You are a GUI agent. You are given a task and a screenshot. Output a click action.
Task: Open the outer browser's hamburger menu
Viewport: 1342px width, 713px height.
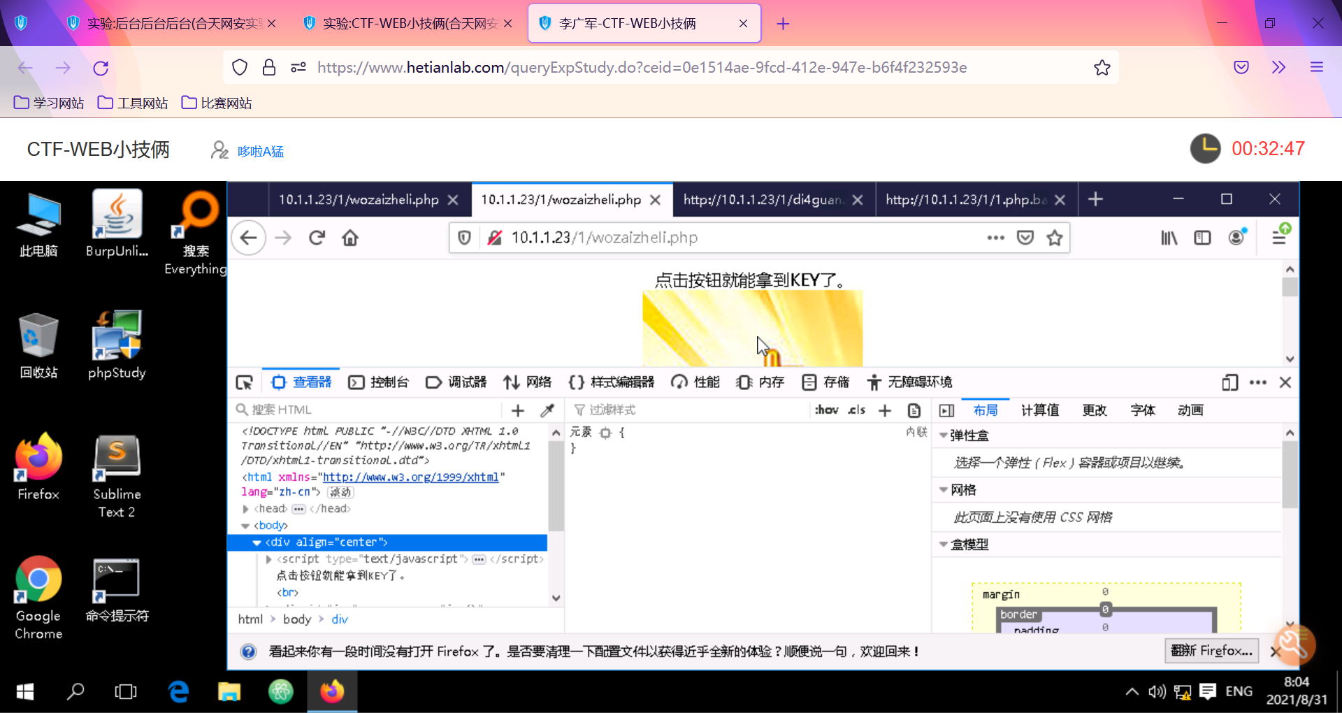(x=1317, y=67)
